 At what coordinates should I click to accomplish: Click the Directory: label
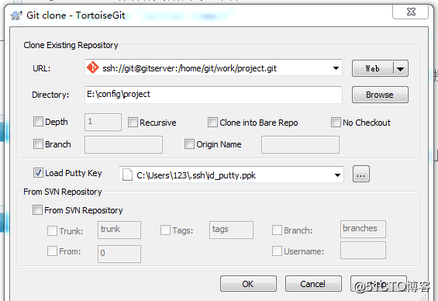50,95
